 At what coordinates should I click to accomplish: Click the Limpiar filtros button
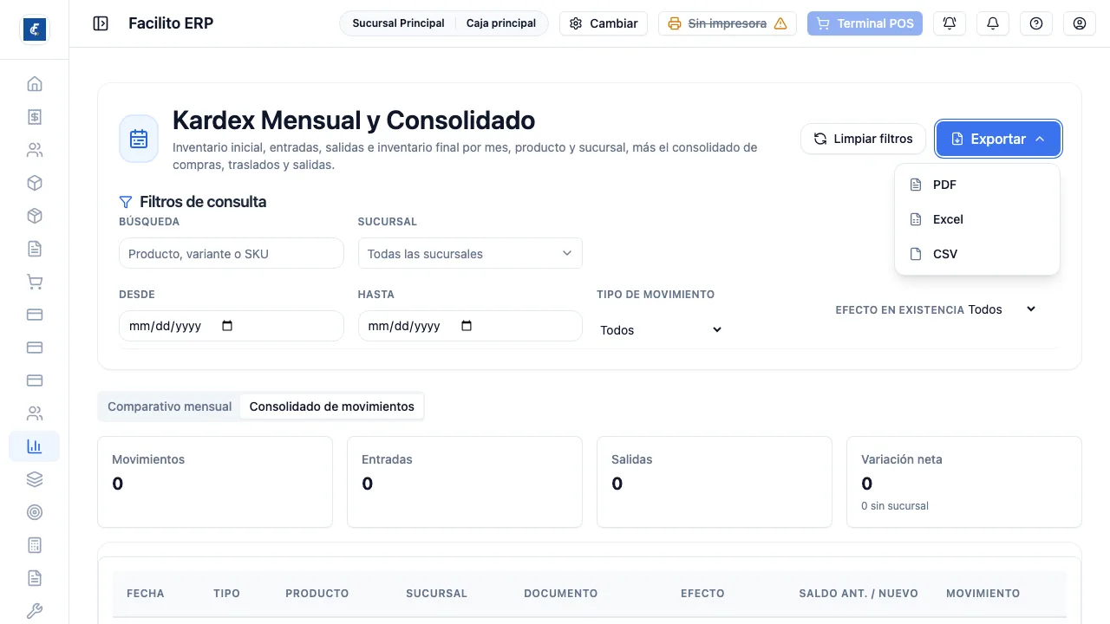[x=863, y=139]
